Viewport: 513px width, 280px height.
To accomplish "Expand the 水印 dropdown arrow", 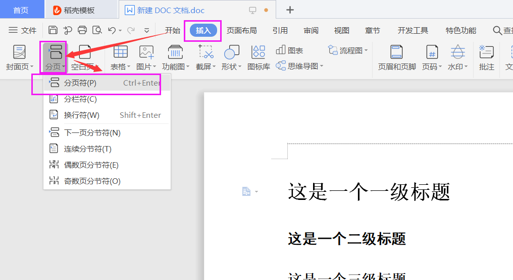I will pyautogui.click(x=466, y=66).
